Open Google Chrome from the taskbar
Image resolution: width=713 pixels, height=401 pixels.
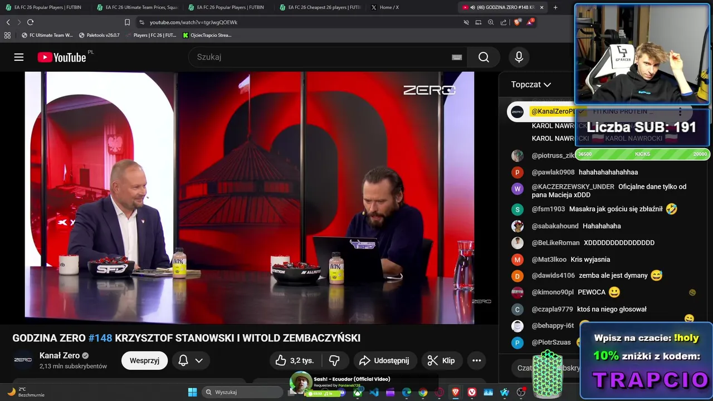423,393
